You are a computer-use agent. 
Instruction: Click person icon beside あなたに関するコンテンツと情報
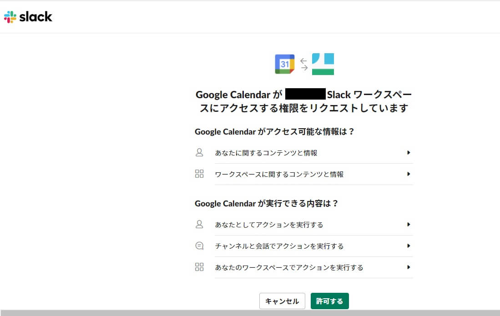click(199, 153)
